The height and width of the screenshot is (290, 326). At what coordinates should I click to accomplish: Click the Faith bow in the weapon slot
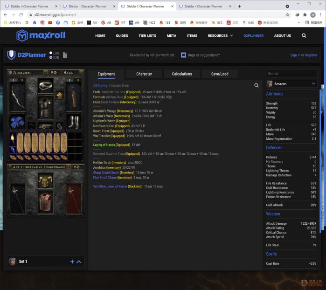pyautogui.click(x=18, y=97)
